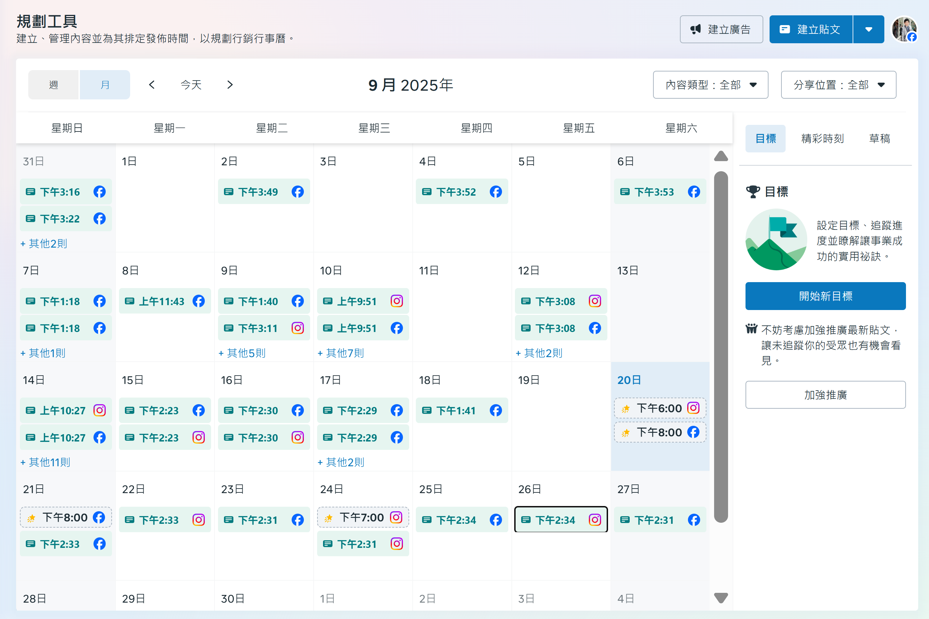The width and height of the screenshot is (929, 619).
Task: Open 31日 下午3:16 Facebook post
Action: pos(66,191)
